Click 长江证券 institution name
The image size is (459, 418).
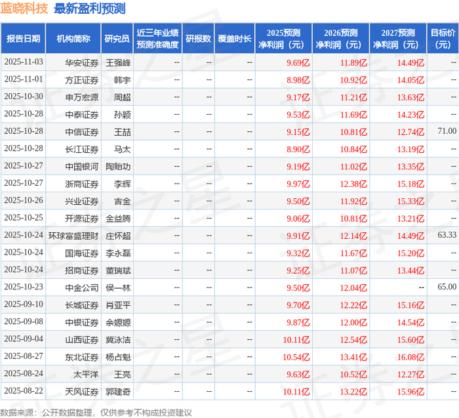(x=82, y=149)
